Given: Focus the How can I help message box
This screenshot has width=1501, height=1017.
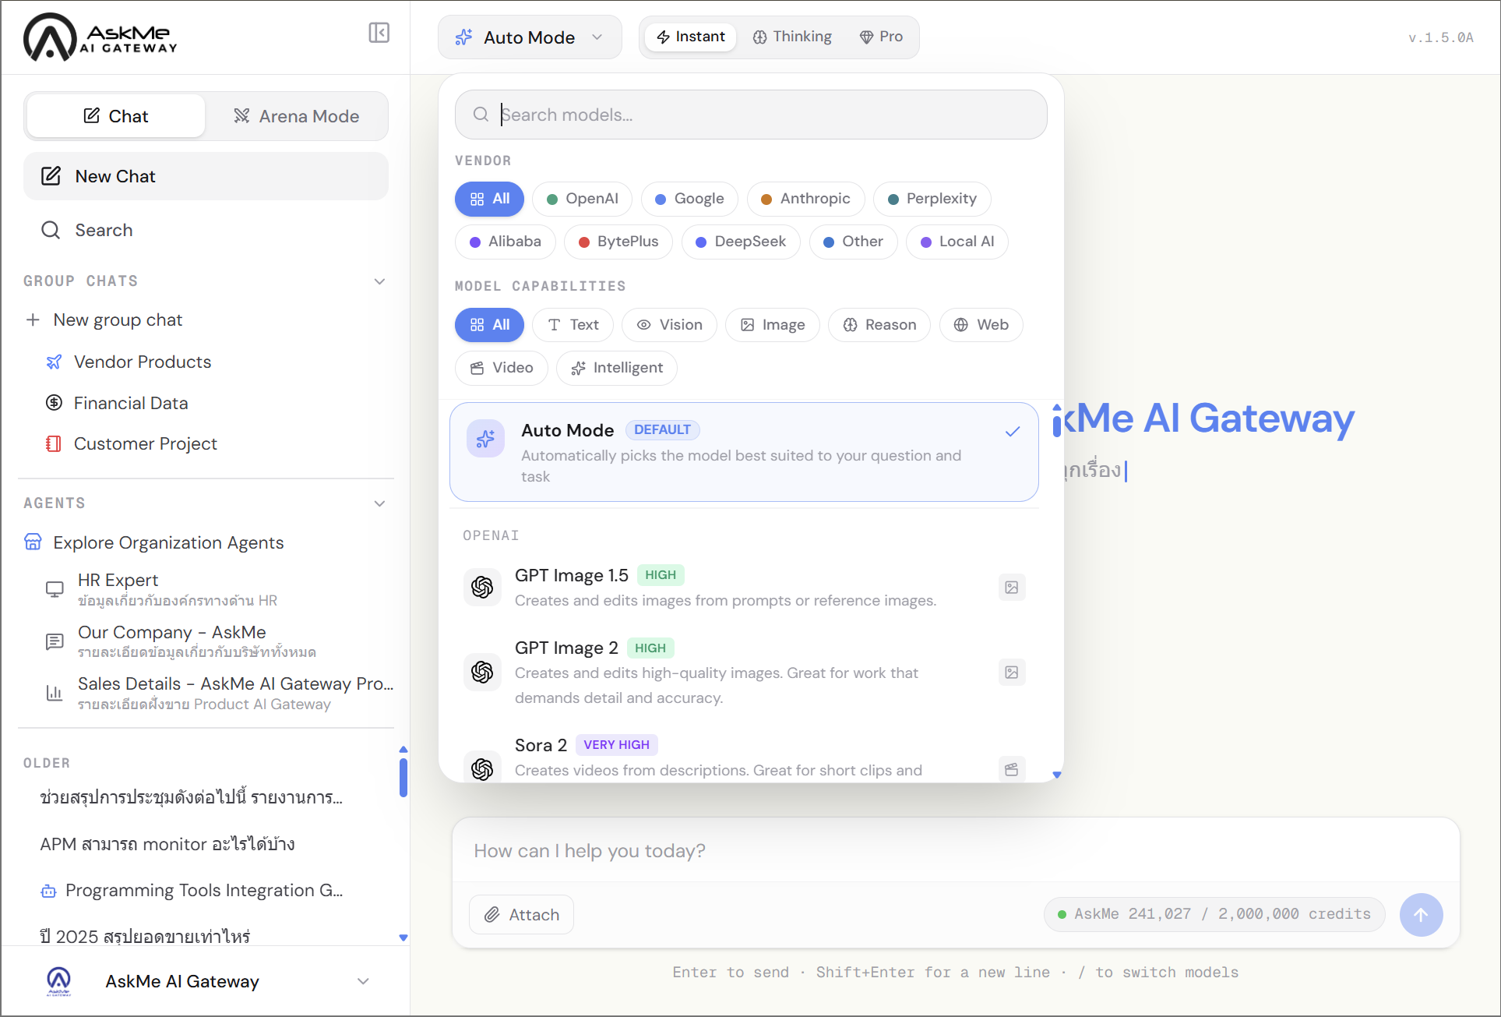Looking at the screenshot, I should [956, 851].
